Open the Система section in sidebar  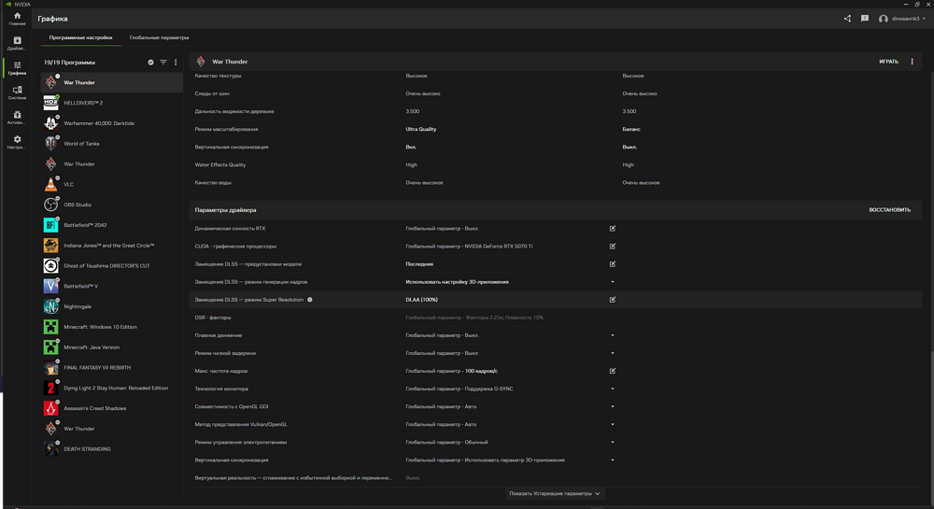(x=17, y=92)
